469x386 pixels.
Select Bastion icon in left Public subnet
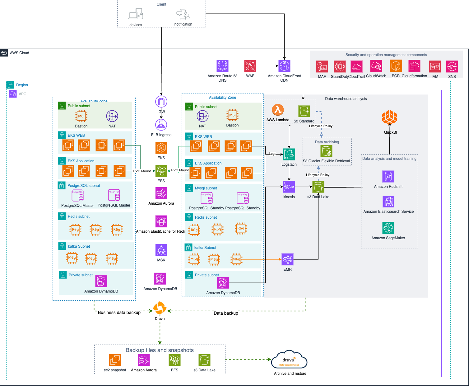pos(81,116)
